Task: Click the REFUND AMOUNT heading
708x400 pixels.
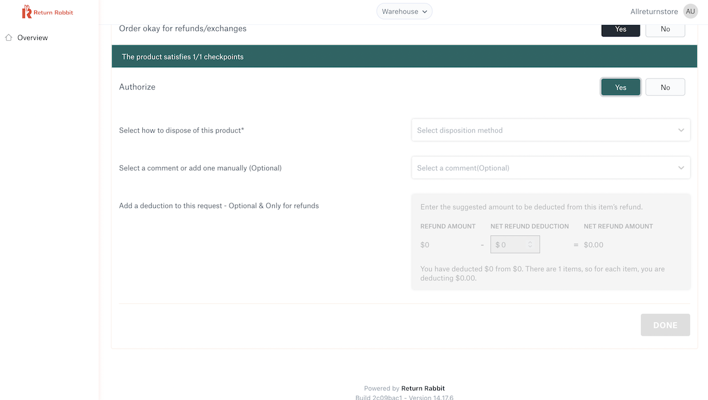Action: 448,226
